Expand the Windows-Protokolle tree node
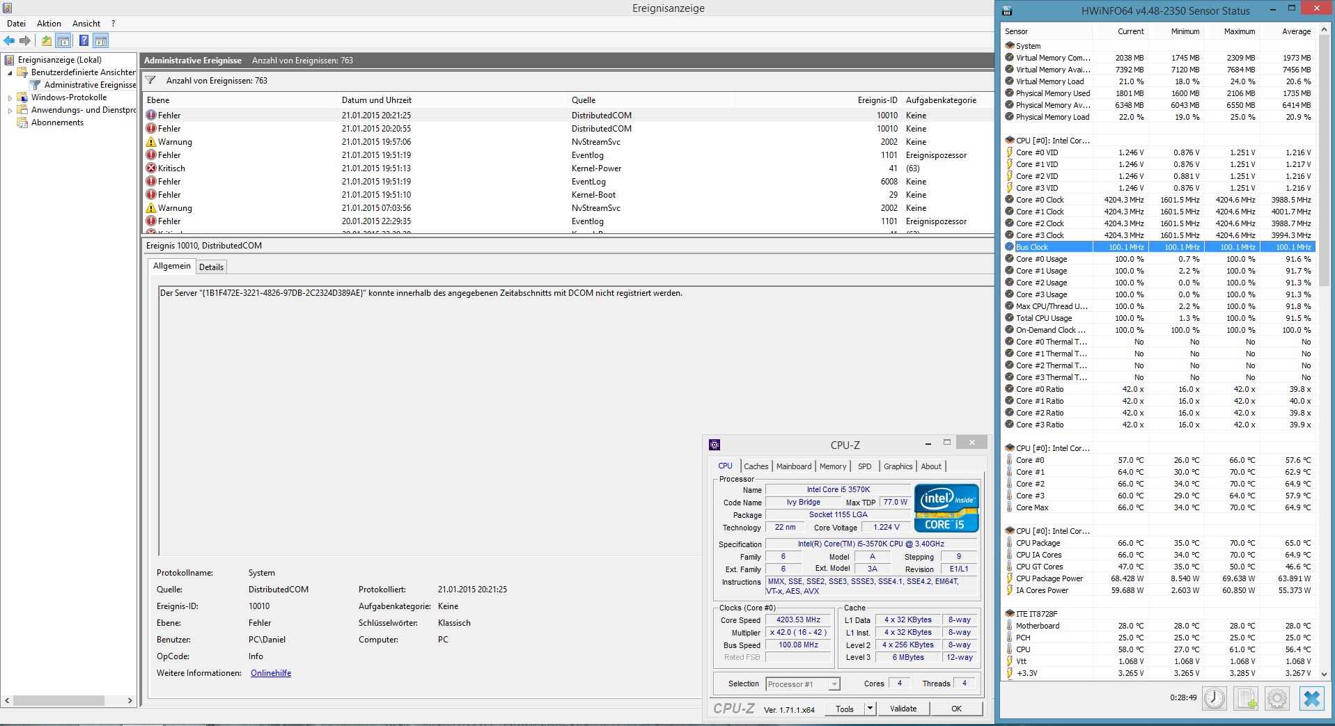 tap(10, 98)
